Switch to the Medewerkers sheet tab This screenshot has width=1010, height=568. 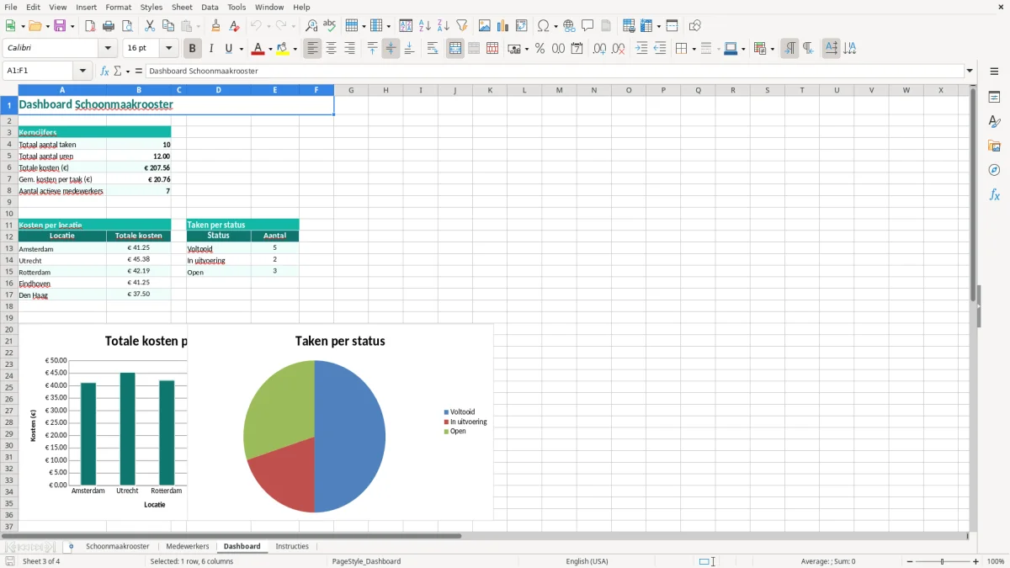tap(188, 546)
